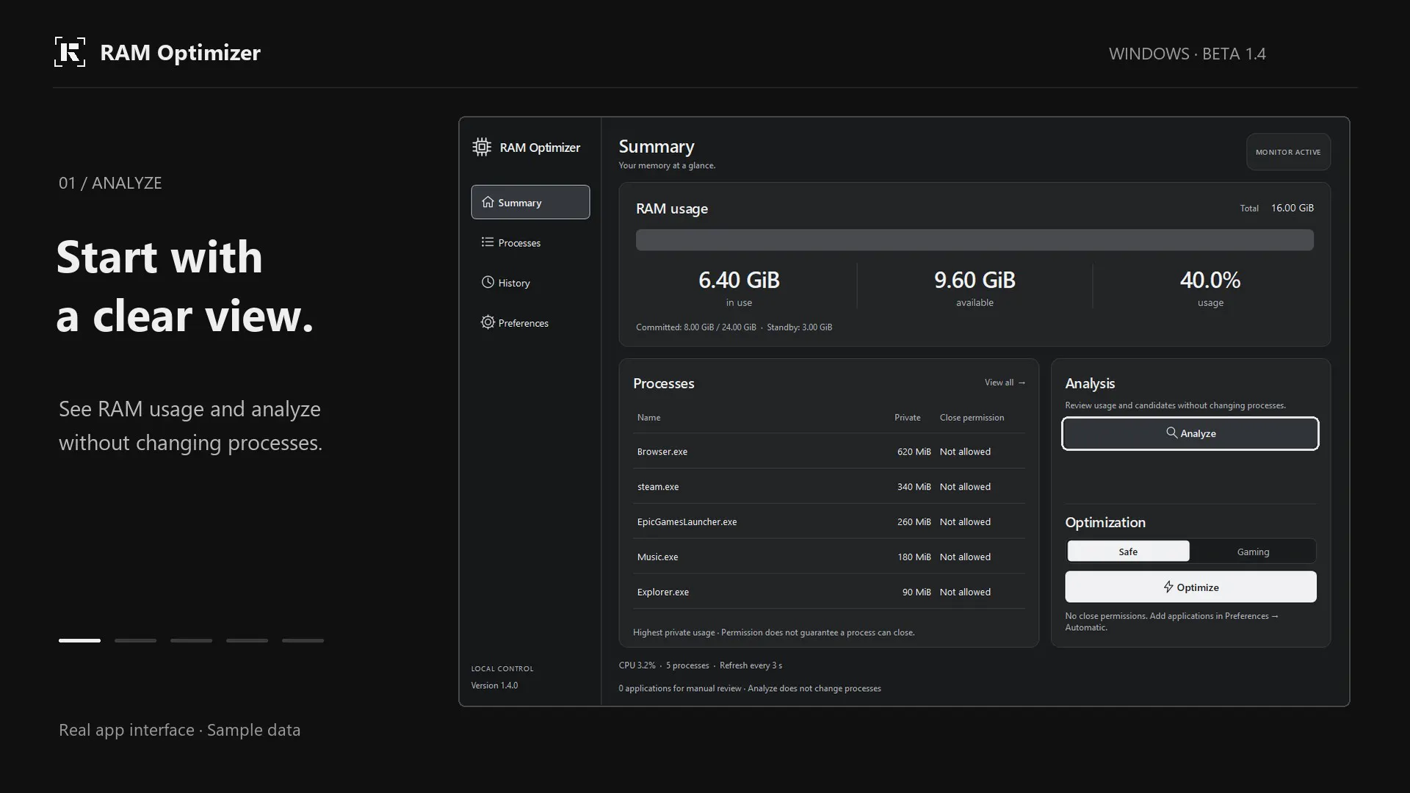This screenshot has width=1410, height=793.
Task: Go to the first slide indicator
Action: (x=79, y=640)
